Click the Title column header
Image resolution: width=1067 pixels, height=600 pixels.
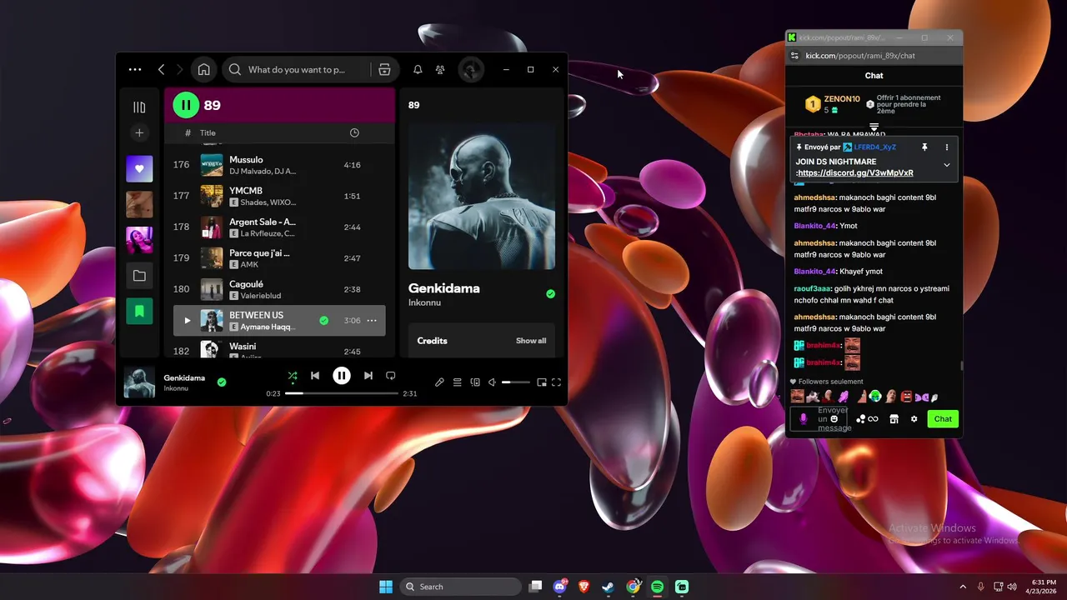point(208,132)
